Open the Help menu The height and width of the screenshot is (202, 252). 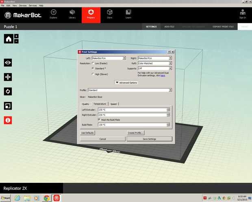click(41, 5)
